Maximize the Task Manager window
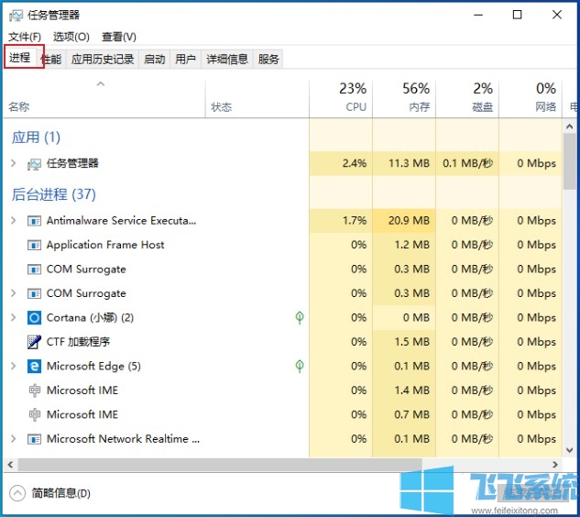The image size is (580, 517). point(517,15)
